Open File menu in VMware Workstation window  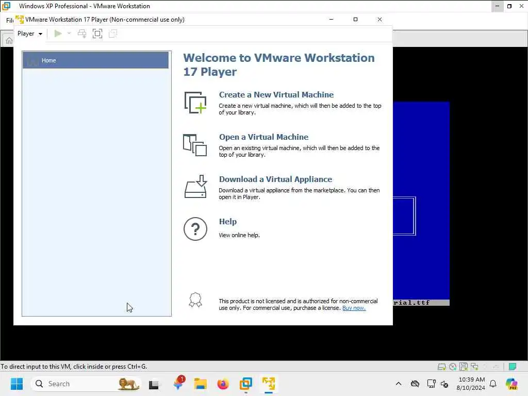point(9,20)
